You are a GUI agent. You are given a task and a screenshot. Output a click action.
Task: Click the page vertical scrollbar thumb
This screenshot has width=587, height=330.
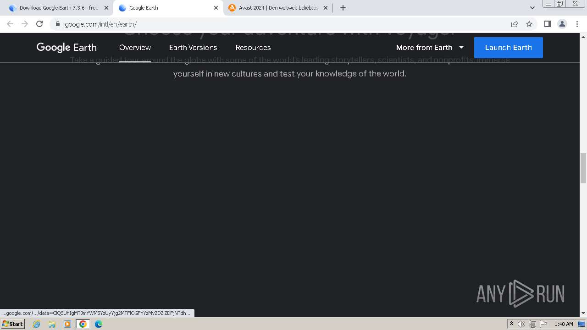coord(583,168)
